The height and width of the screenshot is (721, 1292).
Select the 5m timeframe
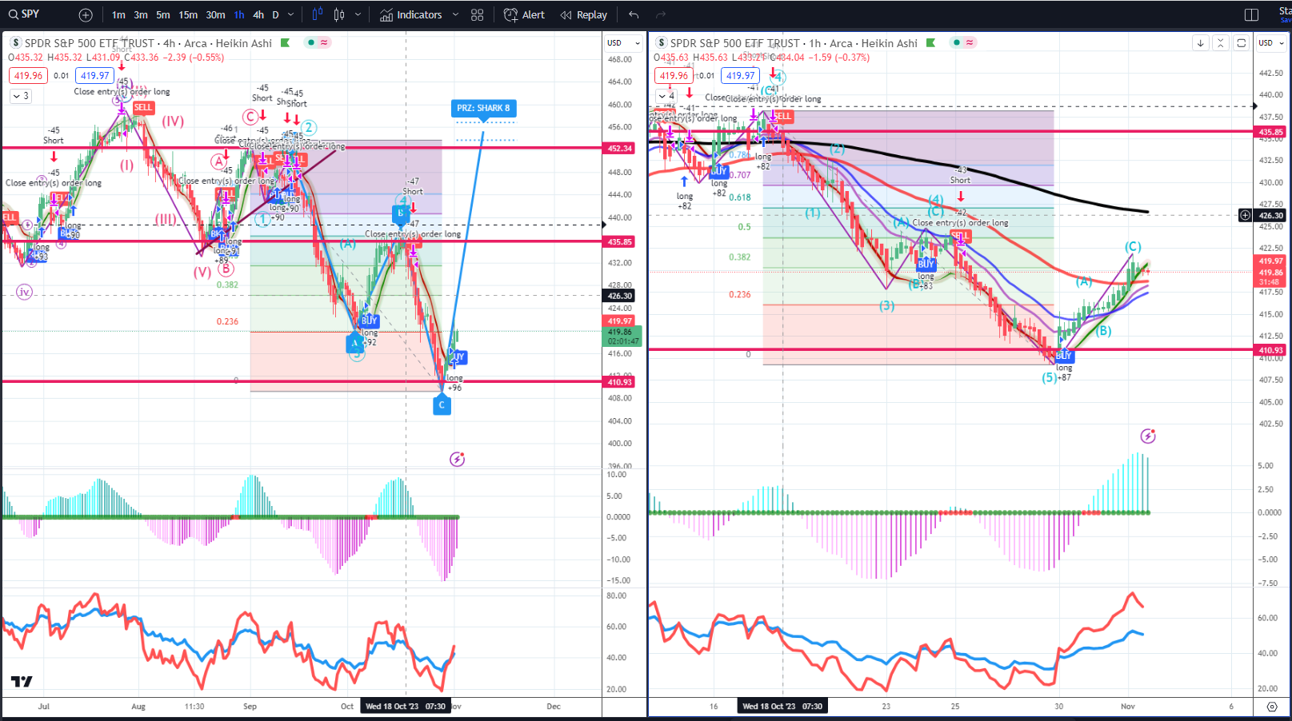[163, 15]
